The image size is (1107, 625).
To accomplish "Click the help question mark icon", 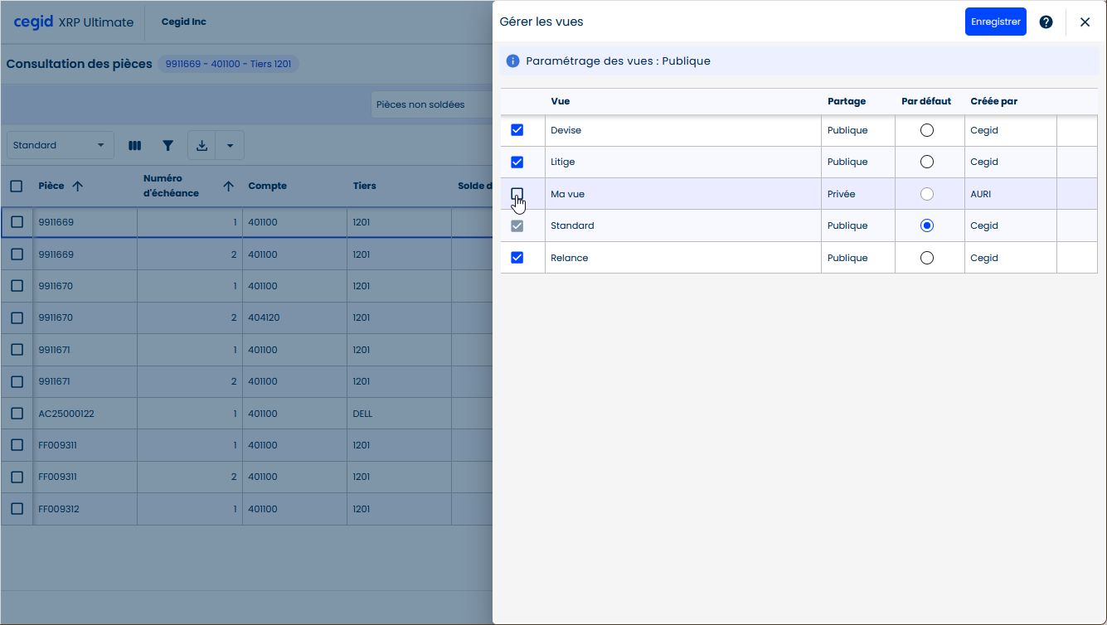I will click(1046, 22).
